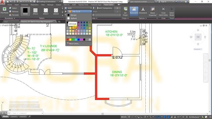Expand the Origin panel arrow
This screenshot has width=212, height=119.
[128, 18]
